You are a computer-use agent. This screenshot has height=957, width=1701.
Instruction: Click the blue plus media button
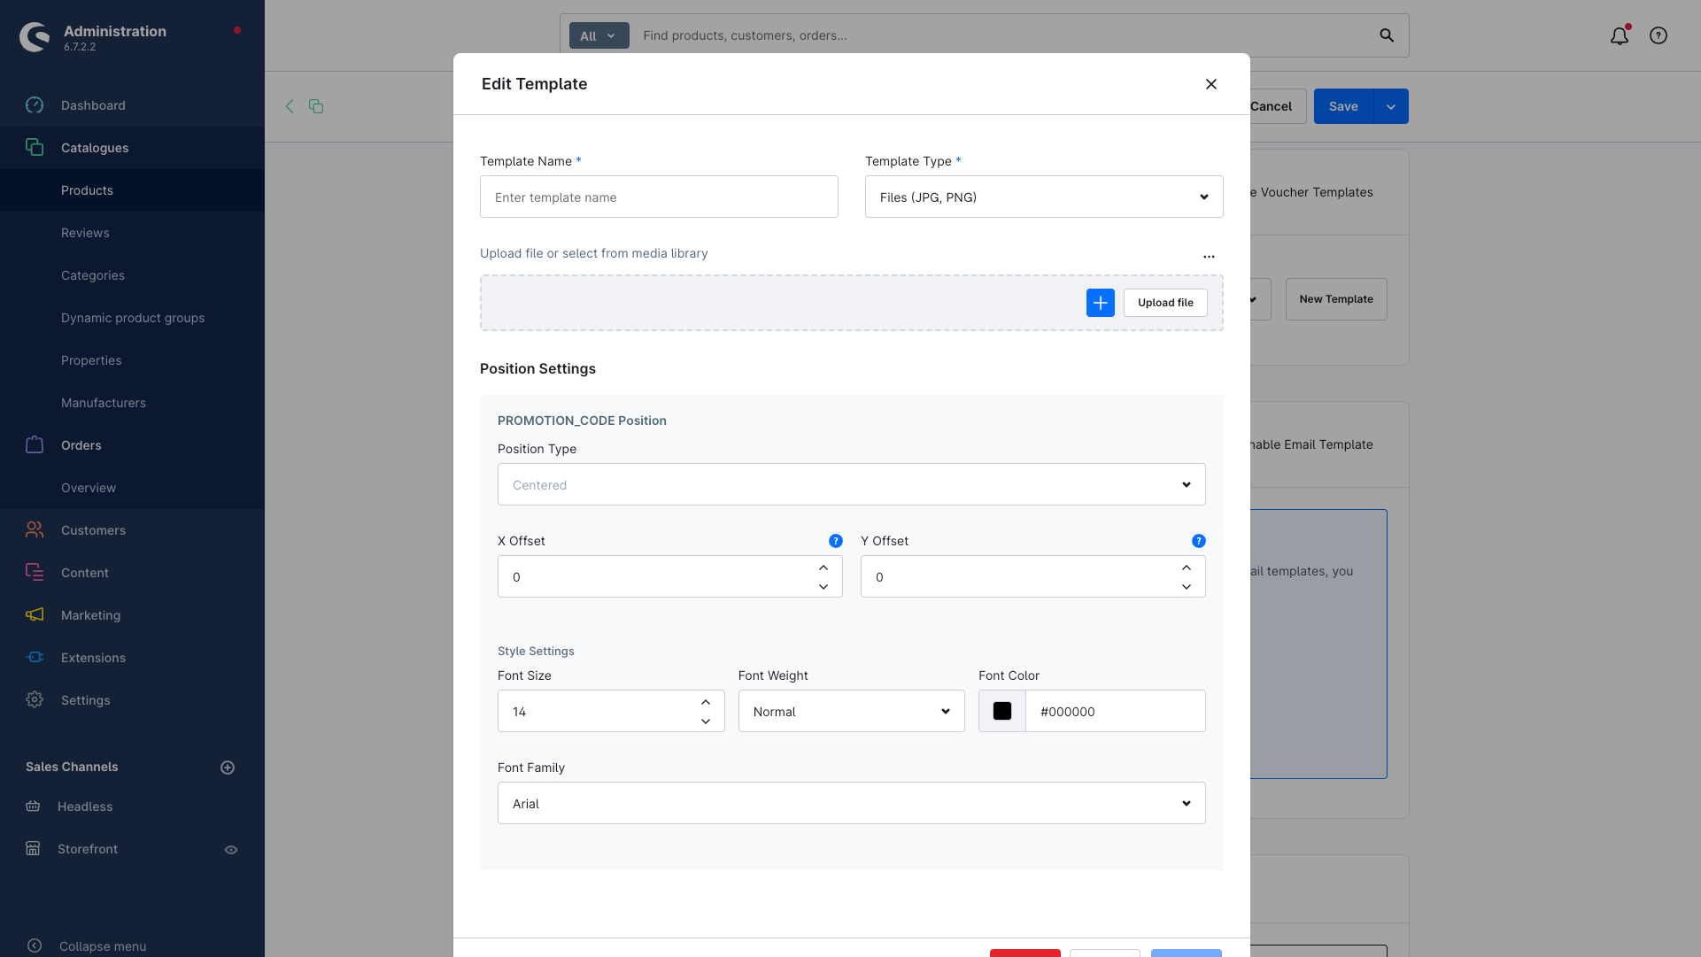(x=1101, y=303)
